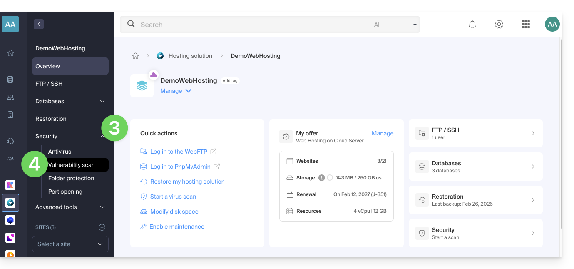Click into the Search input field
This screenshot has width=574, height=269.
tap(250, 25)
